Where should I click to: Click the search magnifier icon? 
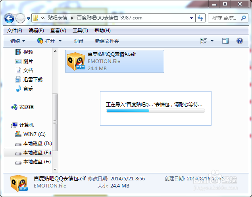(244, 18)
